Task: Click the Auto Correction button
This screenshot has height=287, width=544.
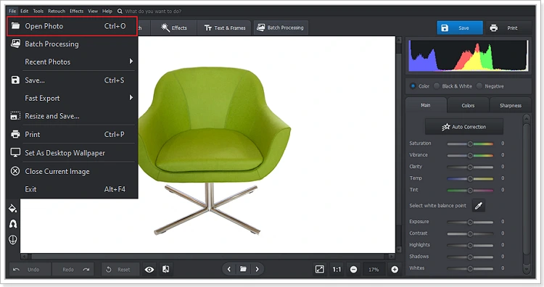Action: [x=464, y=127]
